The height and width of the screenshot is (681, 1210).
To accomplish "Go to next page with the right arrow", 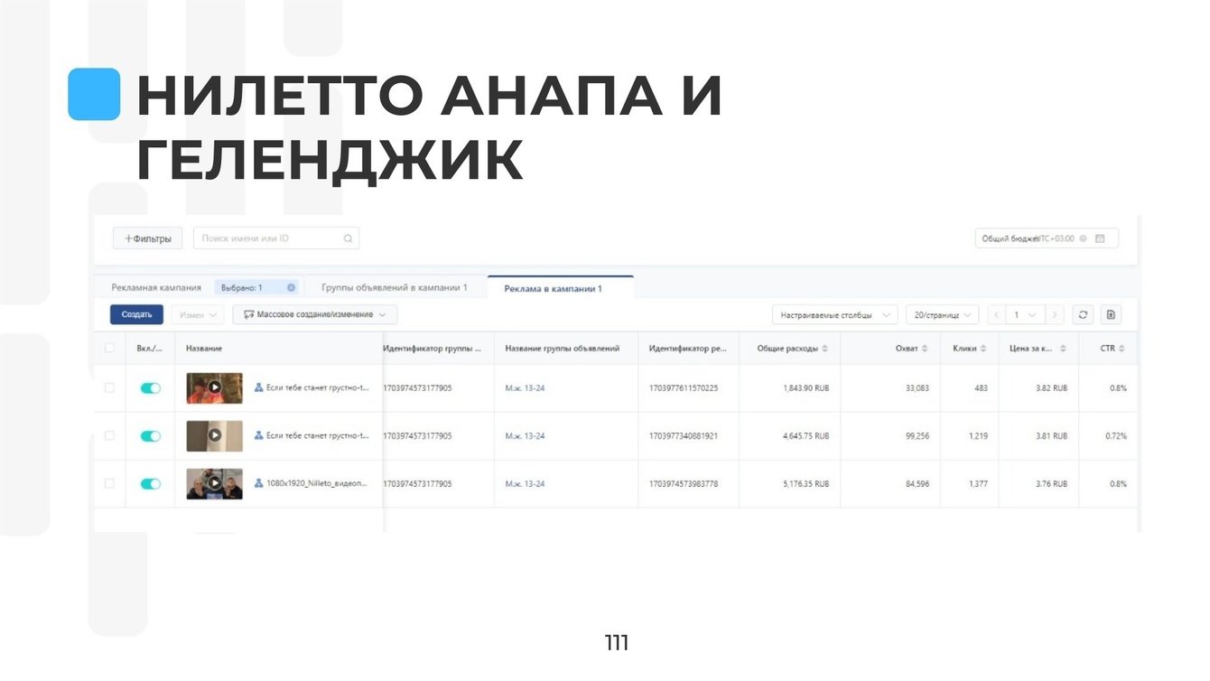I will (1055, 315).
